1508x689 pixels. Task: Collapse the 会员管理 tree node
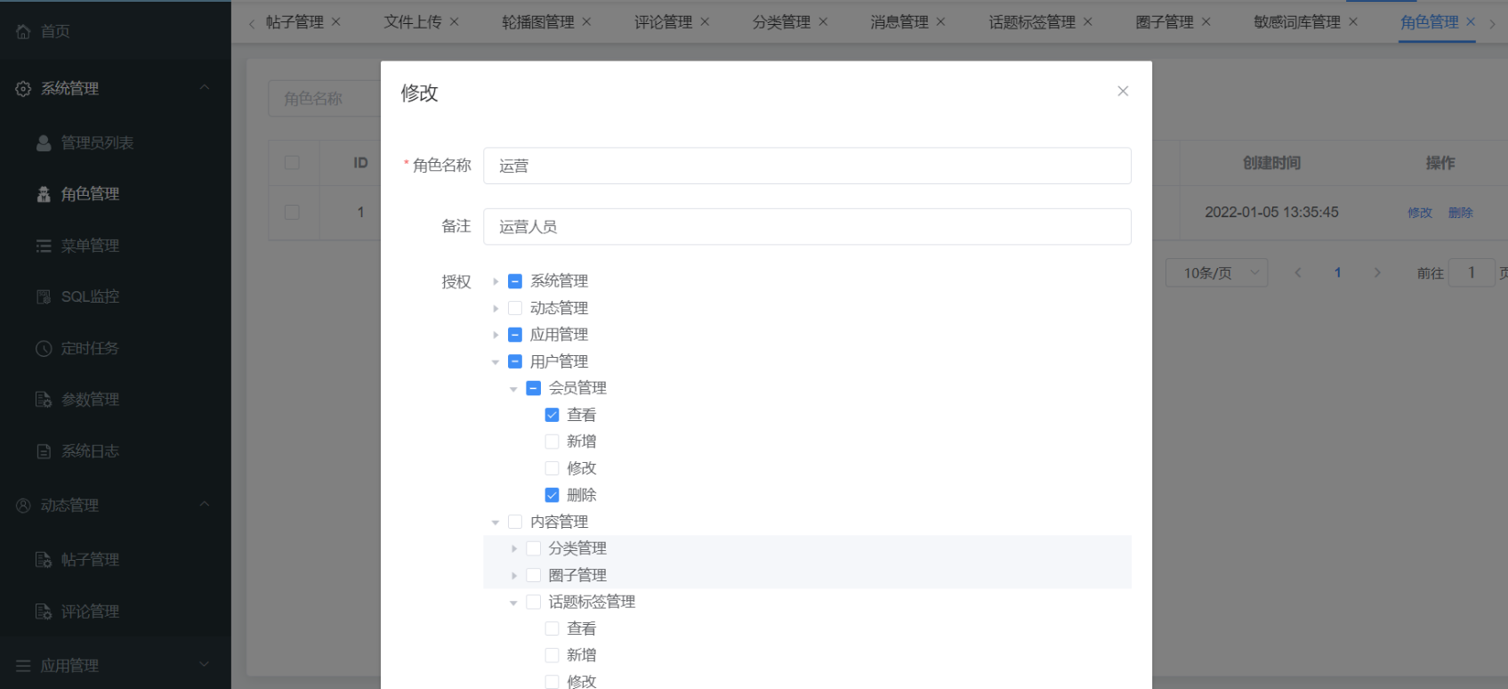tap(513, 388)
